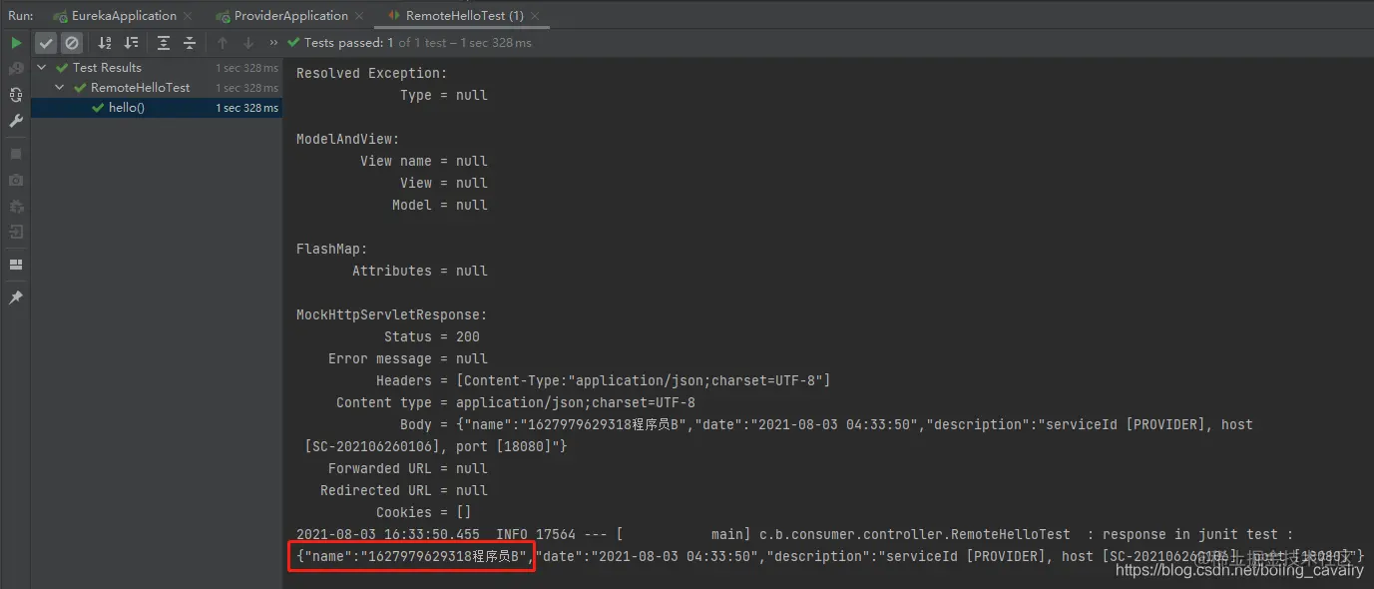The image size is (1374, 589).
Task: Click 'MockHttpServletResponse:' console line
Action: coord(392,314)
